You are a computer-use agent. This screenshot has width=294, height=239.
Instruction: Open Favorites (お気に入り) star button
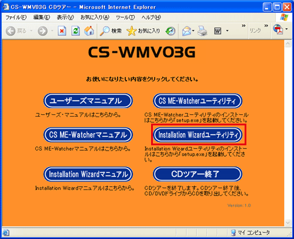click(143, 31)
